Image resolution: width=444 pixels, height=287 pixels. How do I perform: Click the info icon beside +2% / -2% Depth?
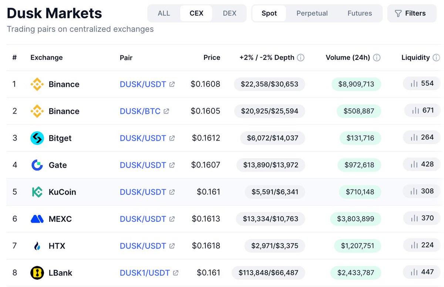[301, 58]
